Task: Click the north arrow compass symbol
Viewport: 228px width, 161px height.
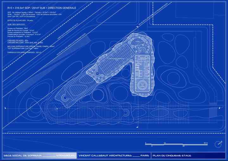Action: click(218, 144)
